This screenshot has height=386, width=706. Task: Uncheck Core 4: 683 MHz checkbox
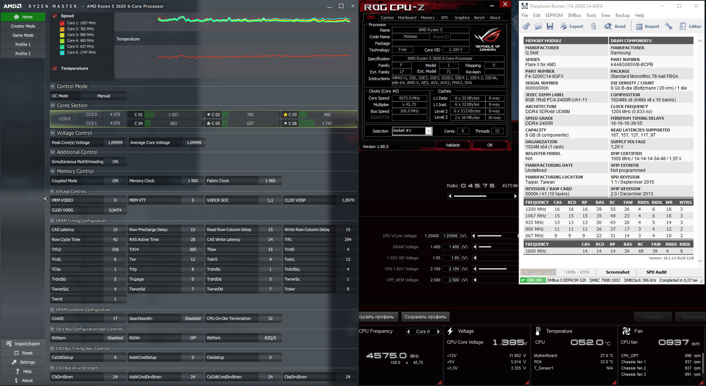(x=62, y=41)
